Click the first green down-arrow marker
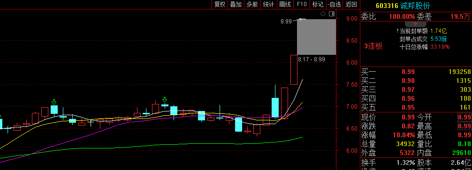The width and height of the screenshot is (472, 170). (x=54, y=102)
